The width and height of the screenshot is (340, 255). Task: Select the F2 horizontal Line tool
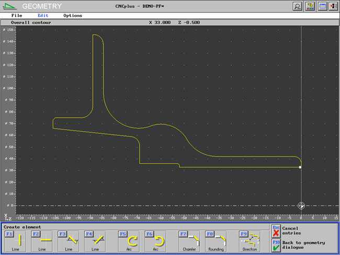point(42,241)
